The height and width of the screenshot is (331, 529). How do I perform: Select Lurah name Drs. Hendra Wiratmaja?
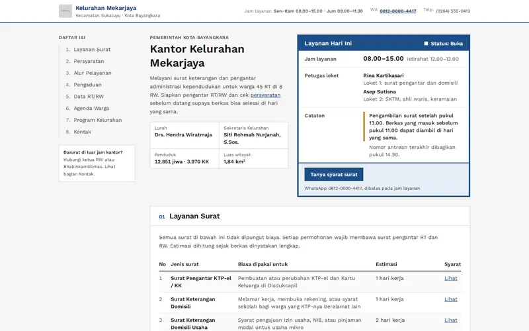click(x=183, y=135)
